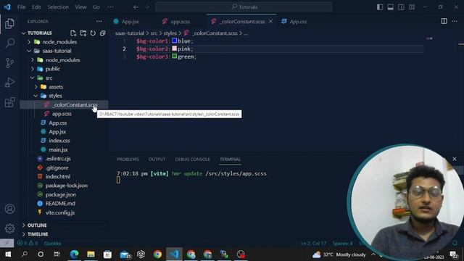The height and width of the screenshot is (261, 464).
Task: Open Windows Task View
Action: click(57, 254)
